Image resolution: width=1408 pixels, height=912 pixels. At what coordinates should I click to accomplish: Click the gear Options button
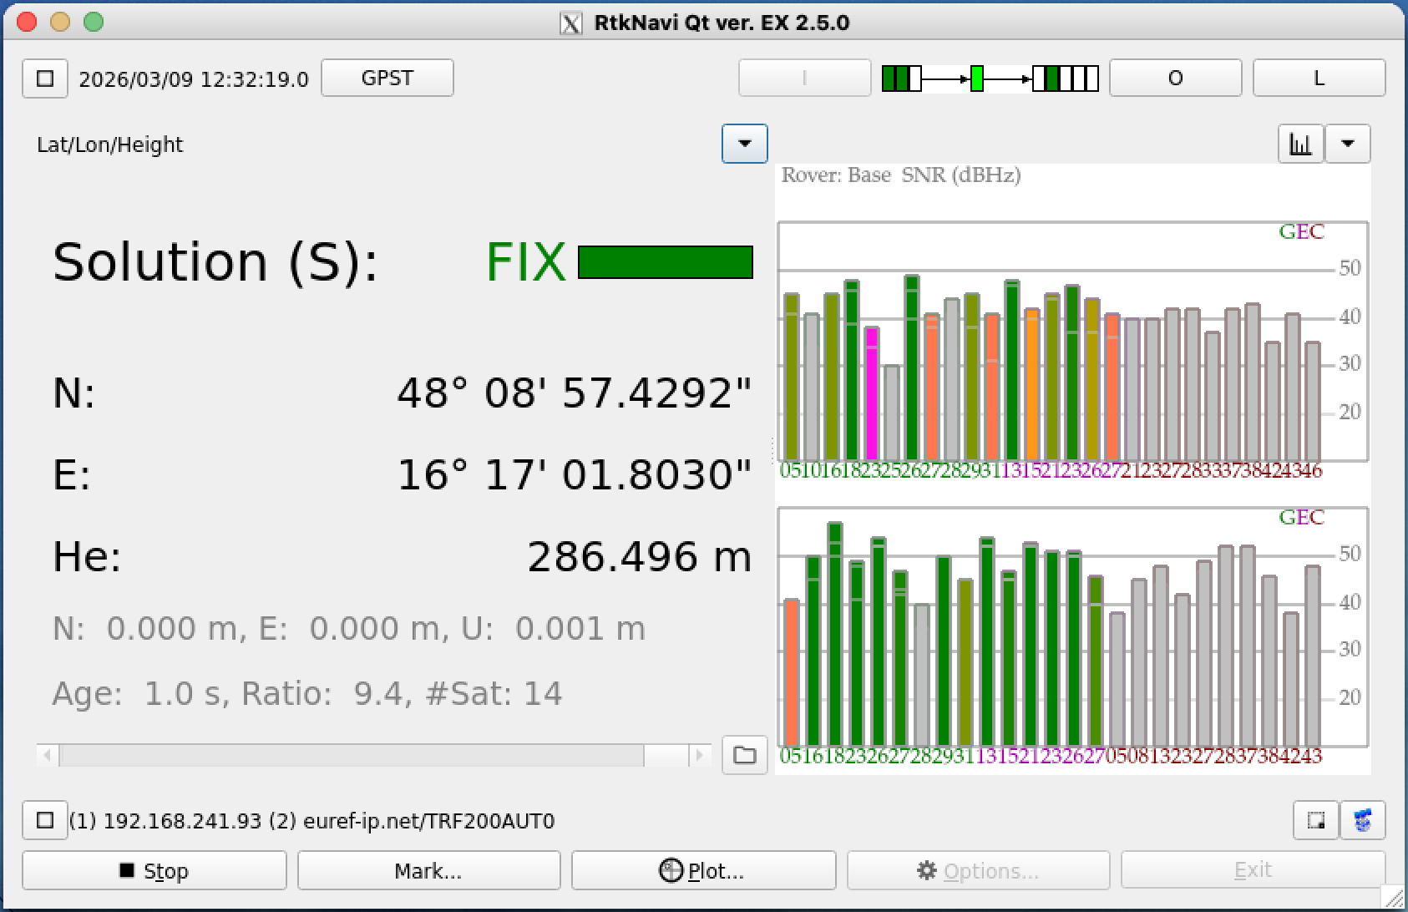pos(978,871)
